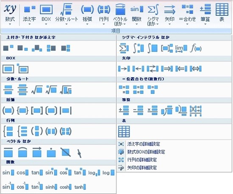Image resolution: width=233 pixels, height=194 pixels.
Task: Insert vector arrow over template
Action: pyautogui.click(x=37, y=152)
